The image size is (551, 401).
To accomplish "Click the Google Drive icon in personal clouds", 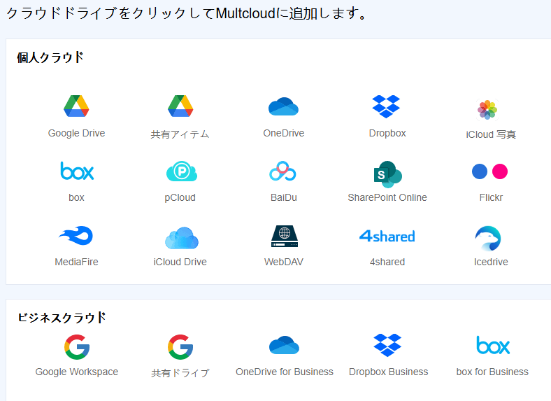I will (x=76, y=107).
